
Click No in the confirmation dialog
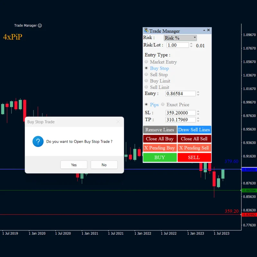104,165
